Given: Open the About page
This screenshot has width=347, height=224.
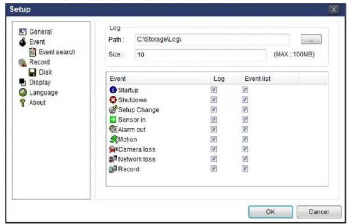Looking at the screenshot, I should pos(37,102).
